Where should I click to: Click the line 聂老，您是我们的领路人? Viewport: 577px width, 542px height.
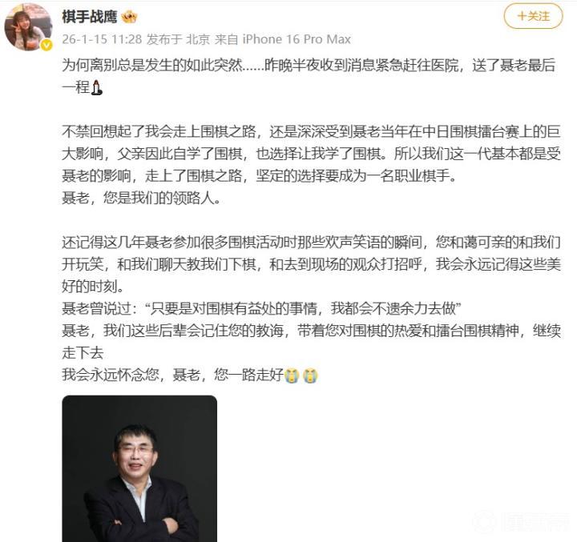point(141,199)
